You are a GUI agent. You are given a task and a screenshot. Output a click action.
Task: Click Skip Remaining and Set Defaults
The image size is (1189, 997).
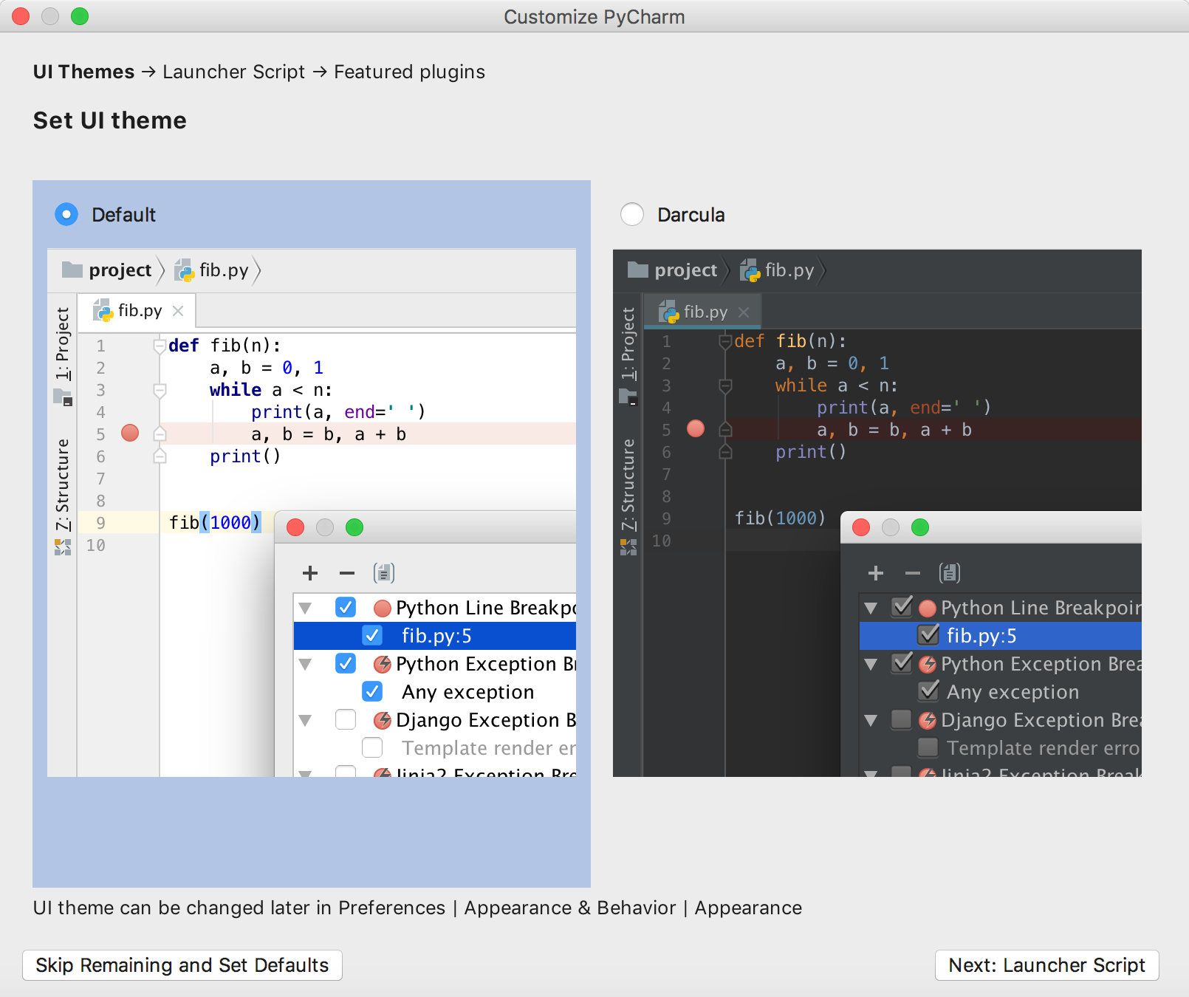182,965
